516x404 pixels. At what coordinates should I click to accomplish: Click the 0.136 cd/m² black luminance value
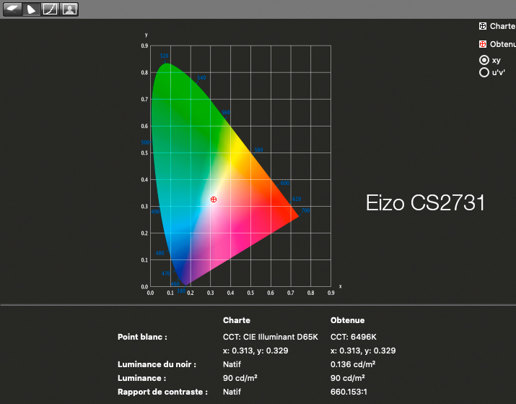click(353, 364)
